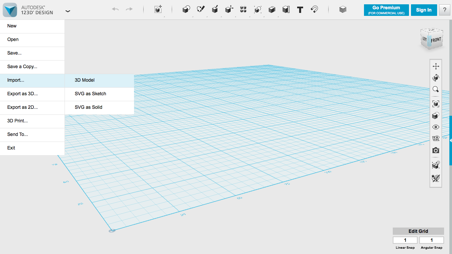Click the Zoom magnifier tool

click(x=436, y=89)
